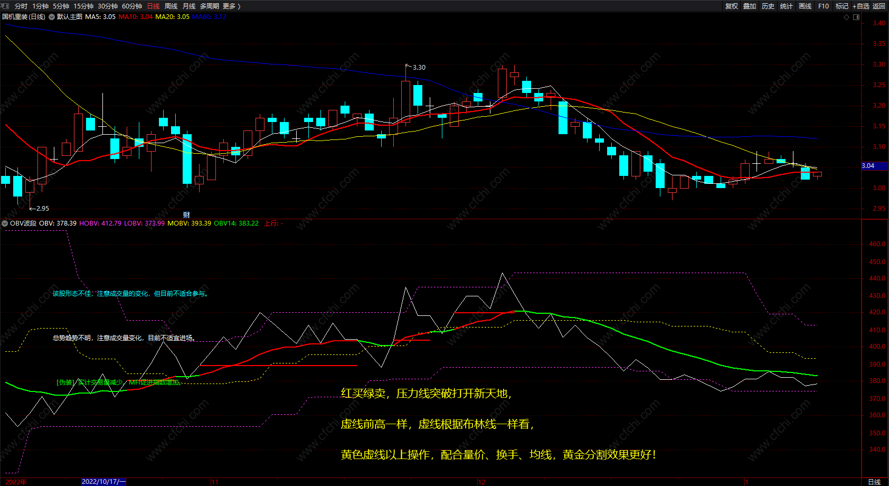Click the current price tag 3.04

pos(874,166)
